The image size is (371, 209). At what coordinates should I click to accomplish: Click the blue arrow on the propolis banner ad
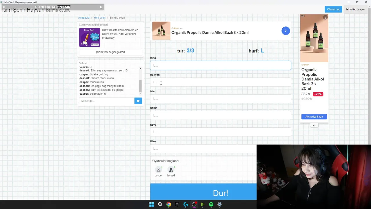[x=285, y=31]
